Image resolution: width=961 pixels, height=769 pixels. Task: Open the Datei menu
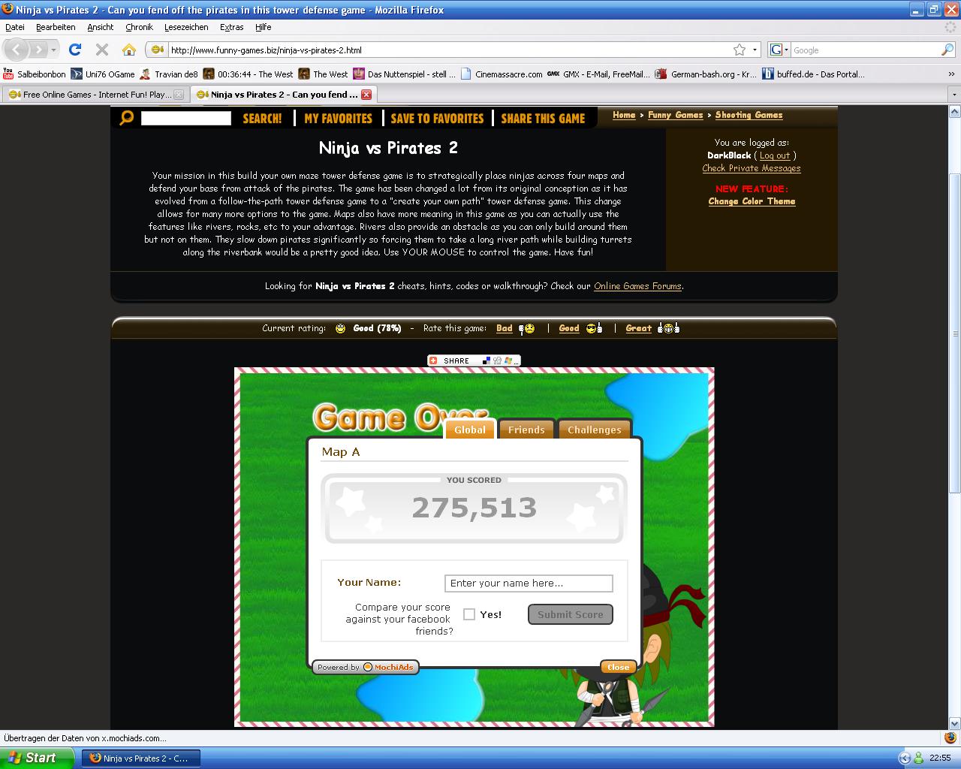15,27
